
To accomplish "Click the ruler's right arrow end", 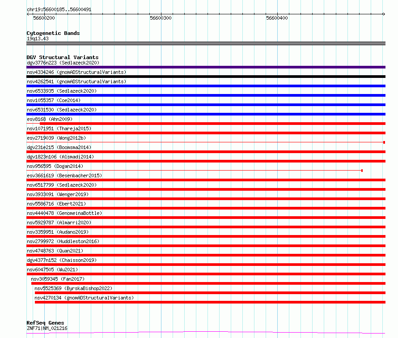I will click(384, 14).
